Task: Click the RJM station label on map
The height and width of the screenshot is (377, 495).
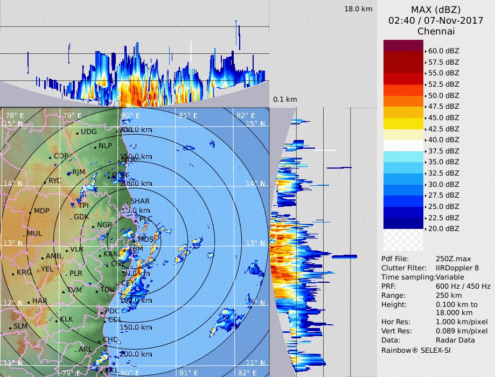Action: tap(79, 172)
